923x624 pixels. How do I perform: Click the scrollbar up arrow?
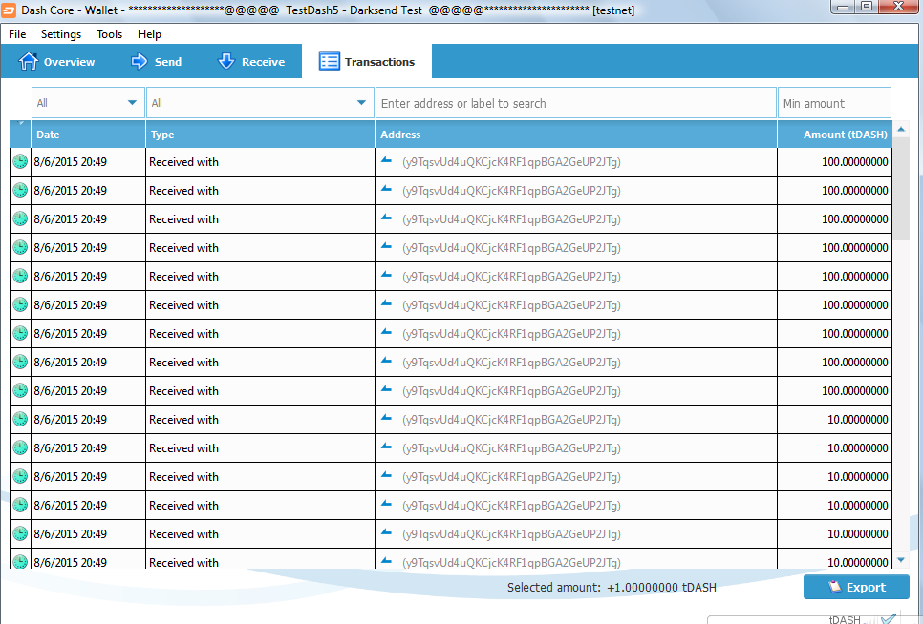[901, 129]
